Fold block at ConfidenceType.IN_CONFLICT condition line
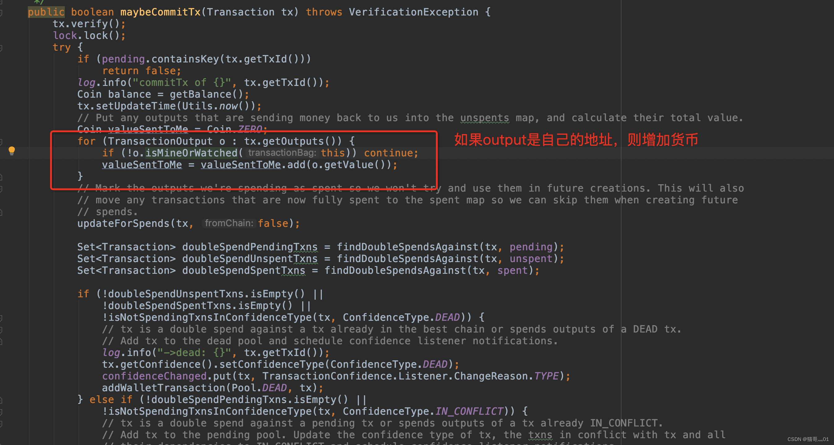 1,412
